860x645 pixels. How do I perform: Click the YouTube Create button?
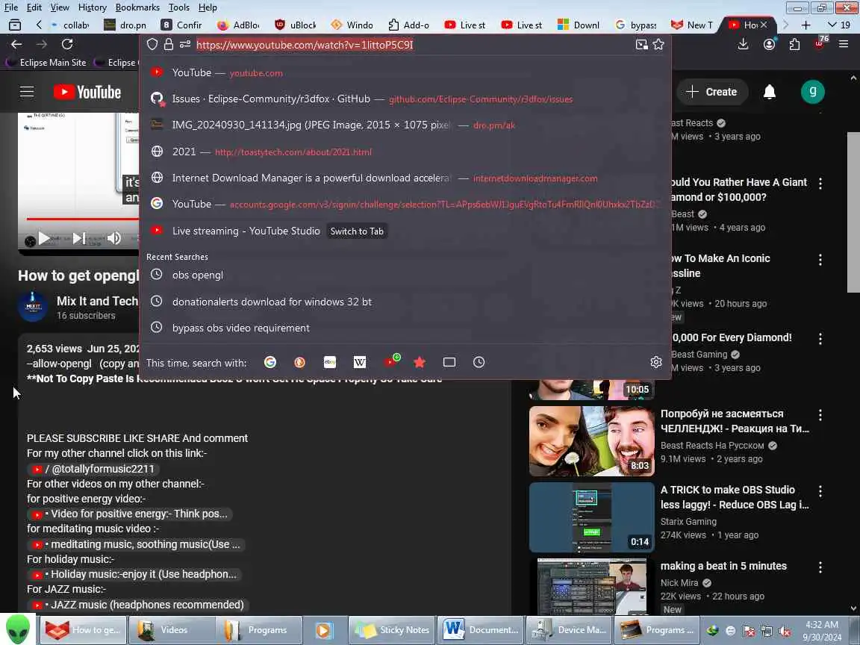click(712, 92)
